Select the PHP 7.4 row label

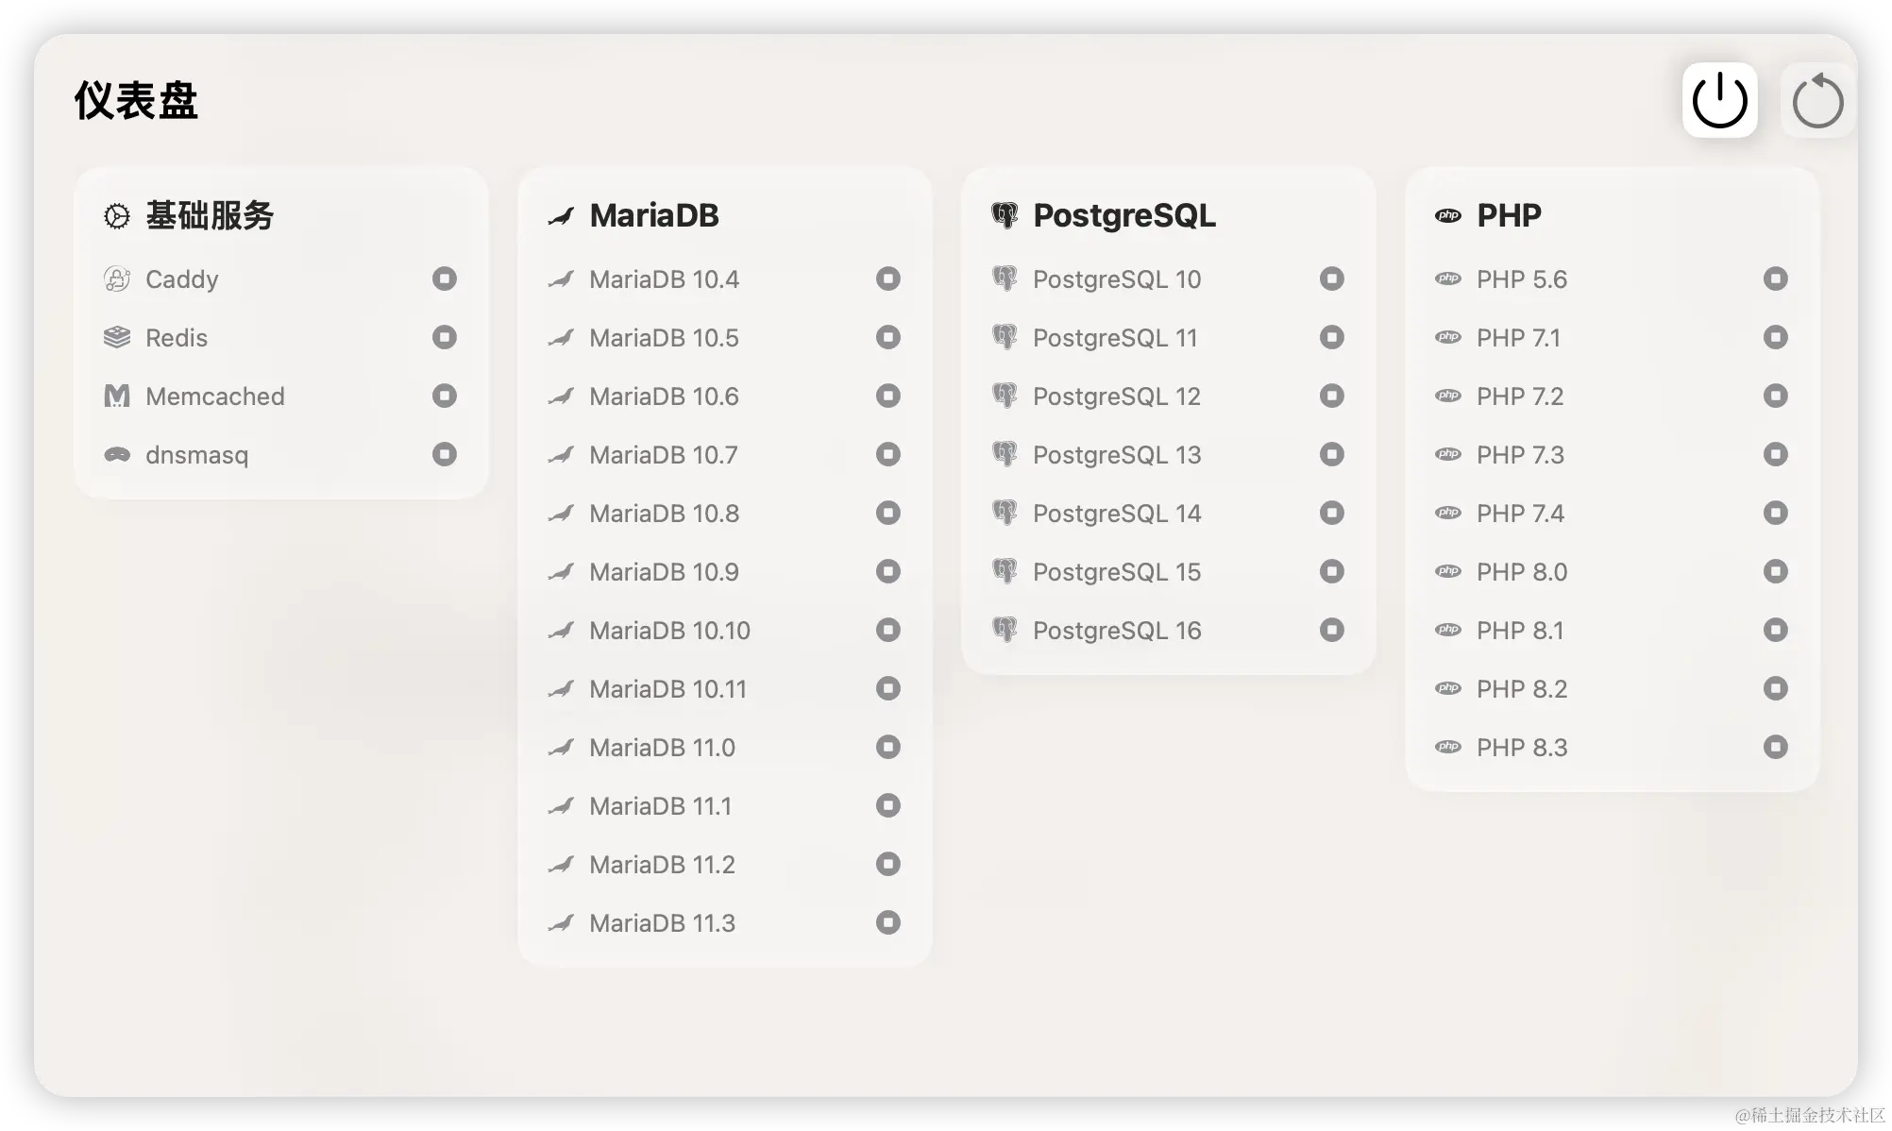point(1520,514)
